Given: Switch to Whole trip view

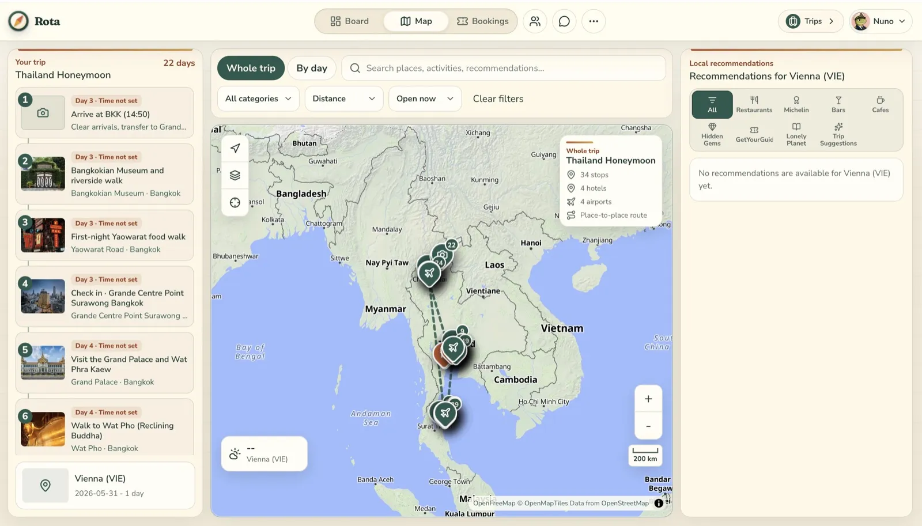Looking at the screenshot, I should pos(251,68).
